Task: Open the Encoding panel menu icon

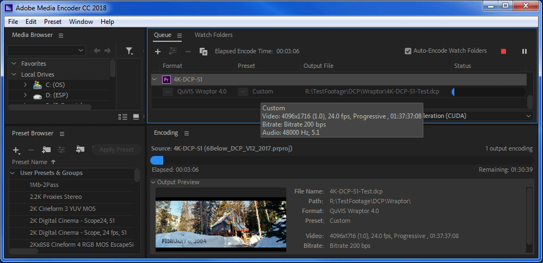Action: (186, 133)
